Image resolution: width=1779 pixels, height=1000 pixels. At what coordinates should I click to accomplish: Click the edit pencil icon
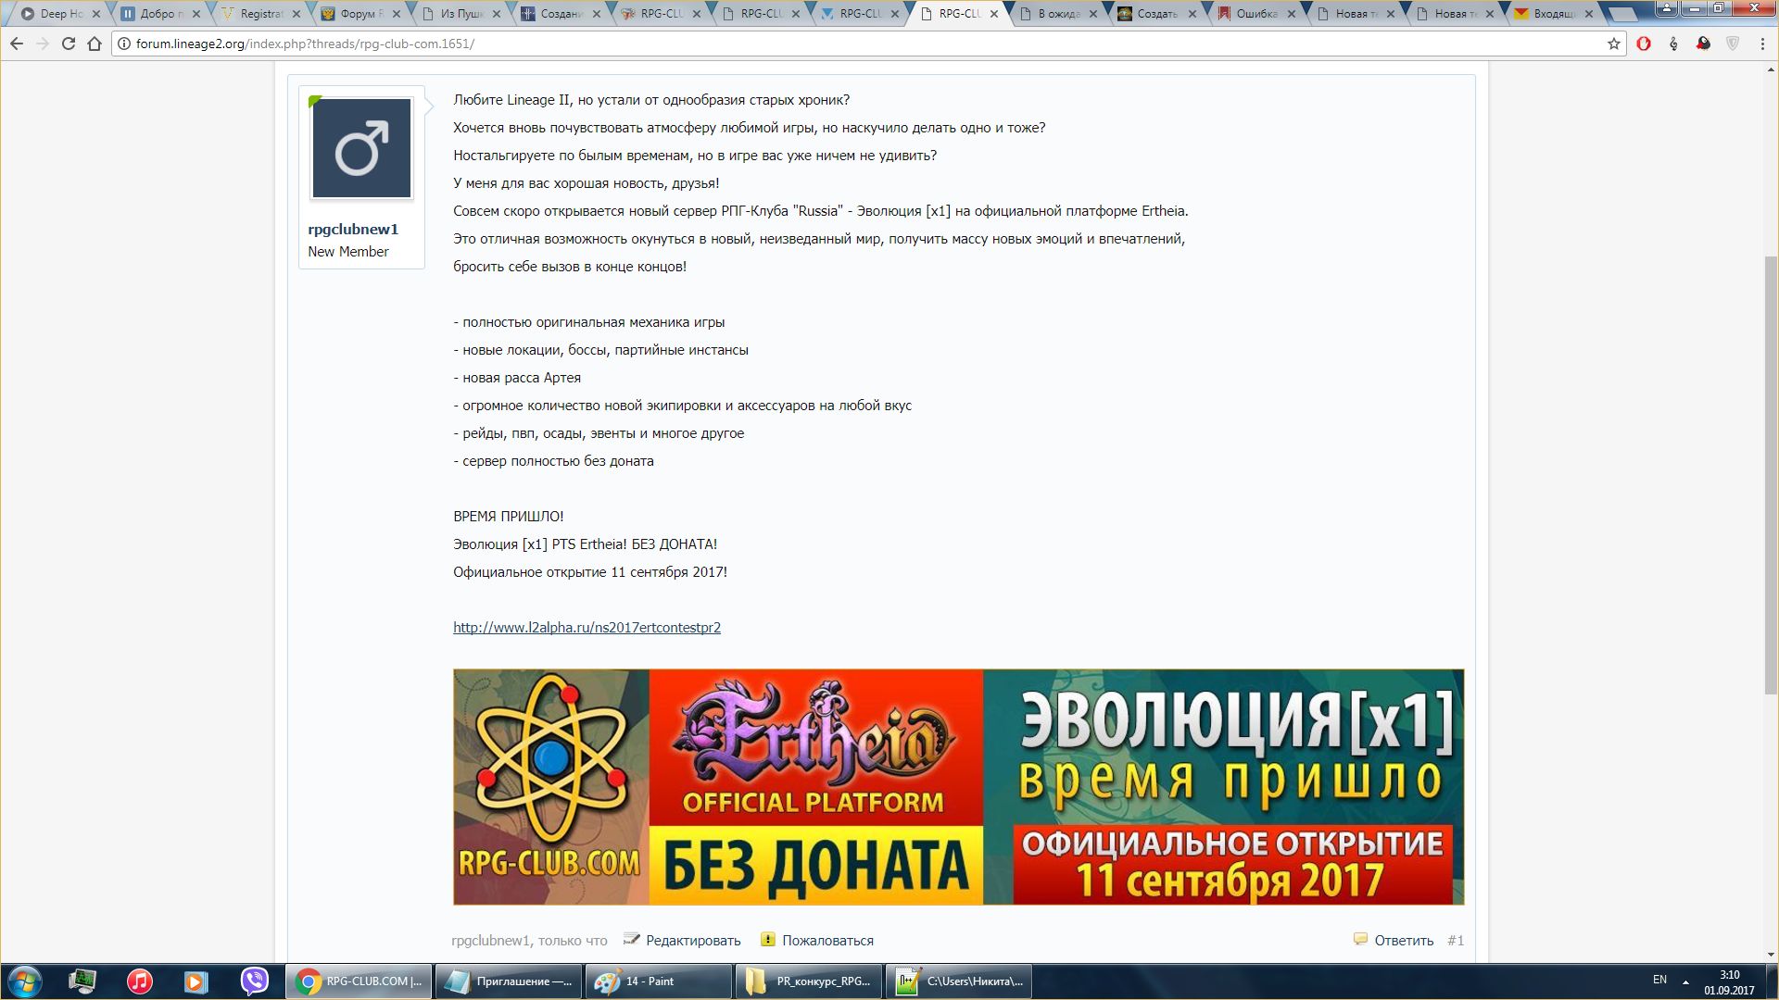point(632,939)
